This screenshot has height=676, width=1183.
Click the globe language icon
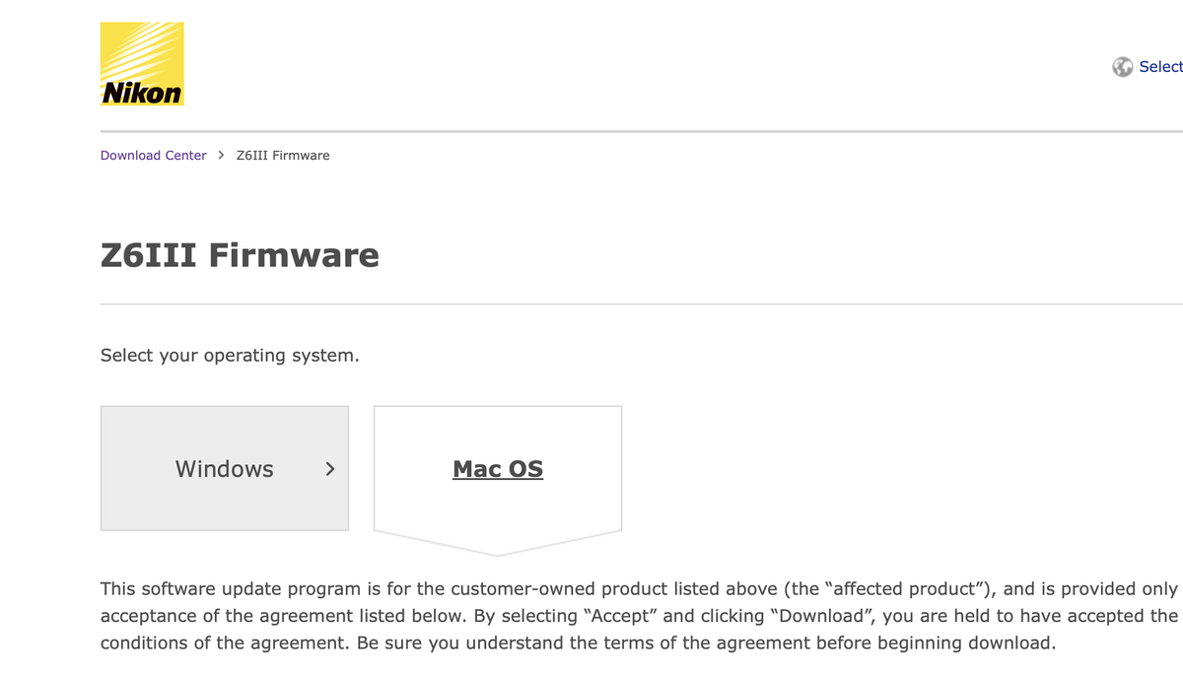click(x=1122, y=67)
